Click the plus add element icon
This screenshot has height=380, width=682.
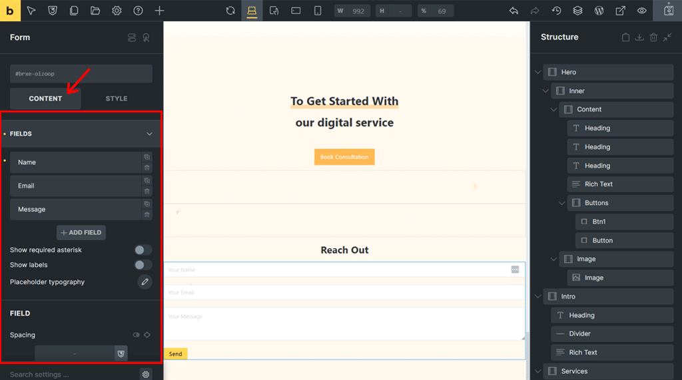tap(160, 11)
